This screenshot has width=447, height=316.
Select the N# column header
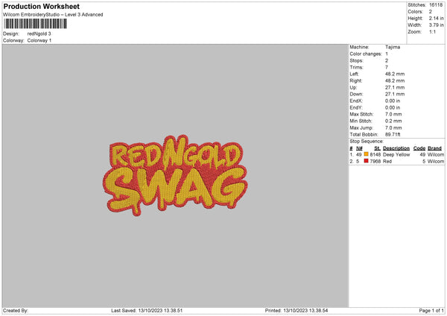click(x=359, y=148)
